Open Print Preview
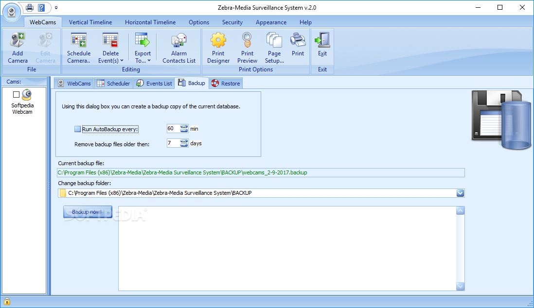Viewport: 534px width, 308px height. (247, 48)
